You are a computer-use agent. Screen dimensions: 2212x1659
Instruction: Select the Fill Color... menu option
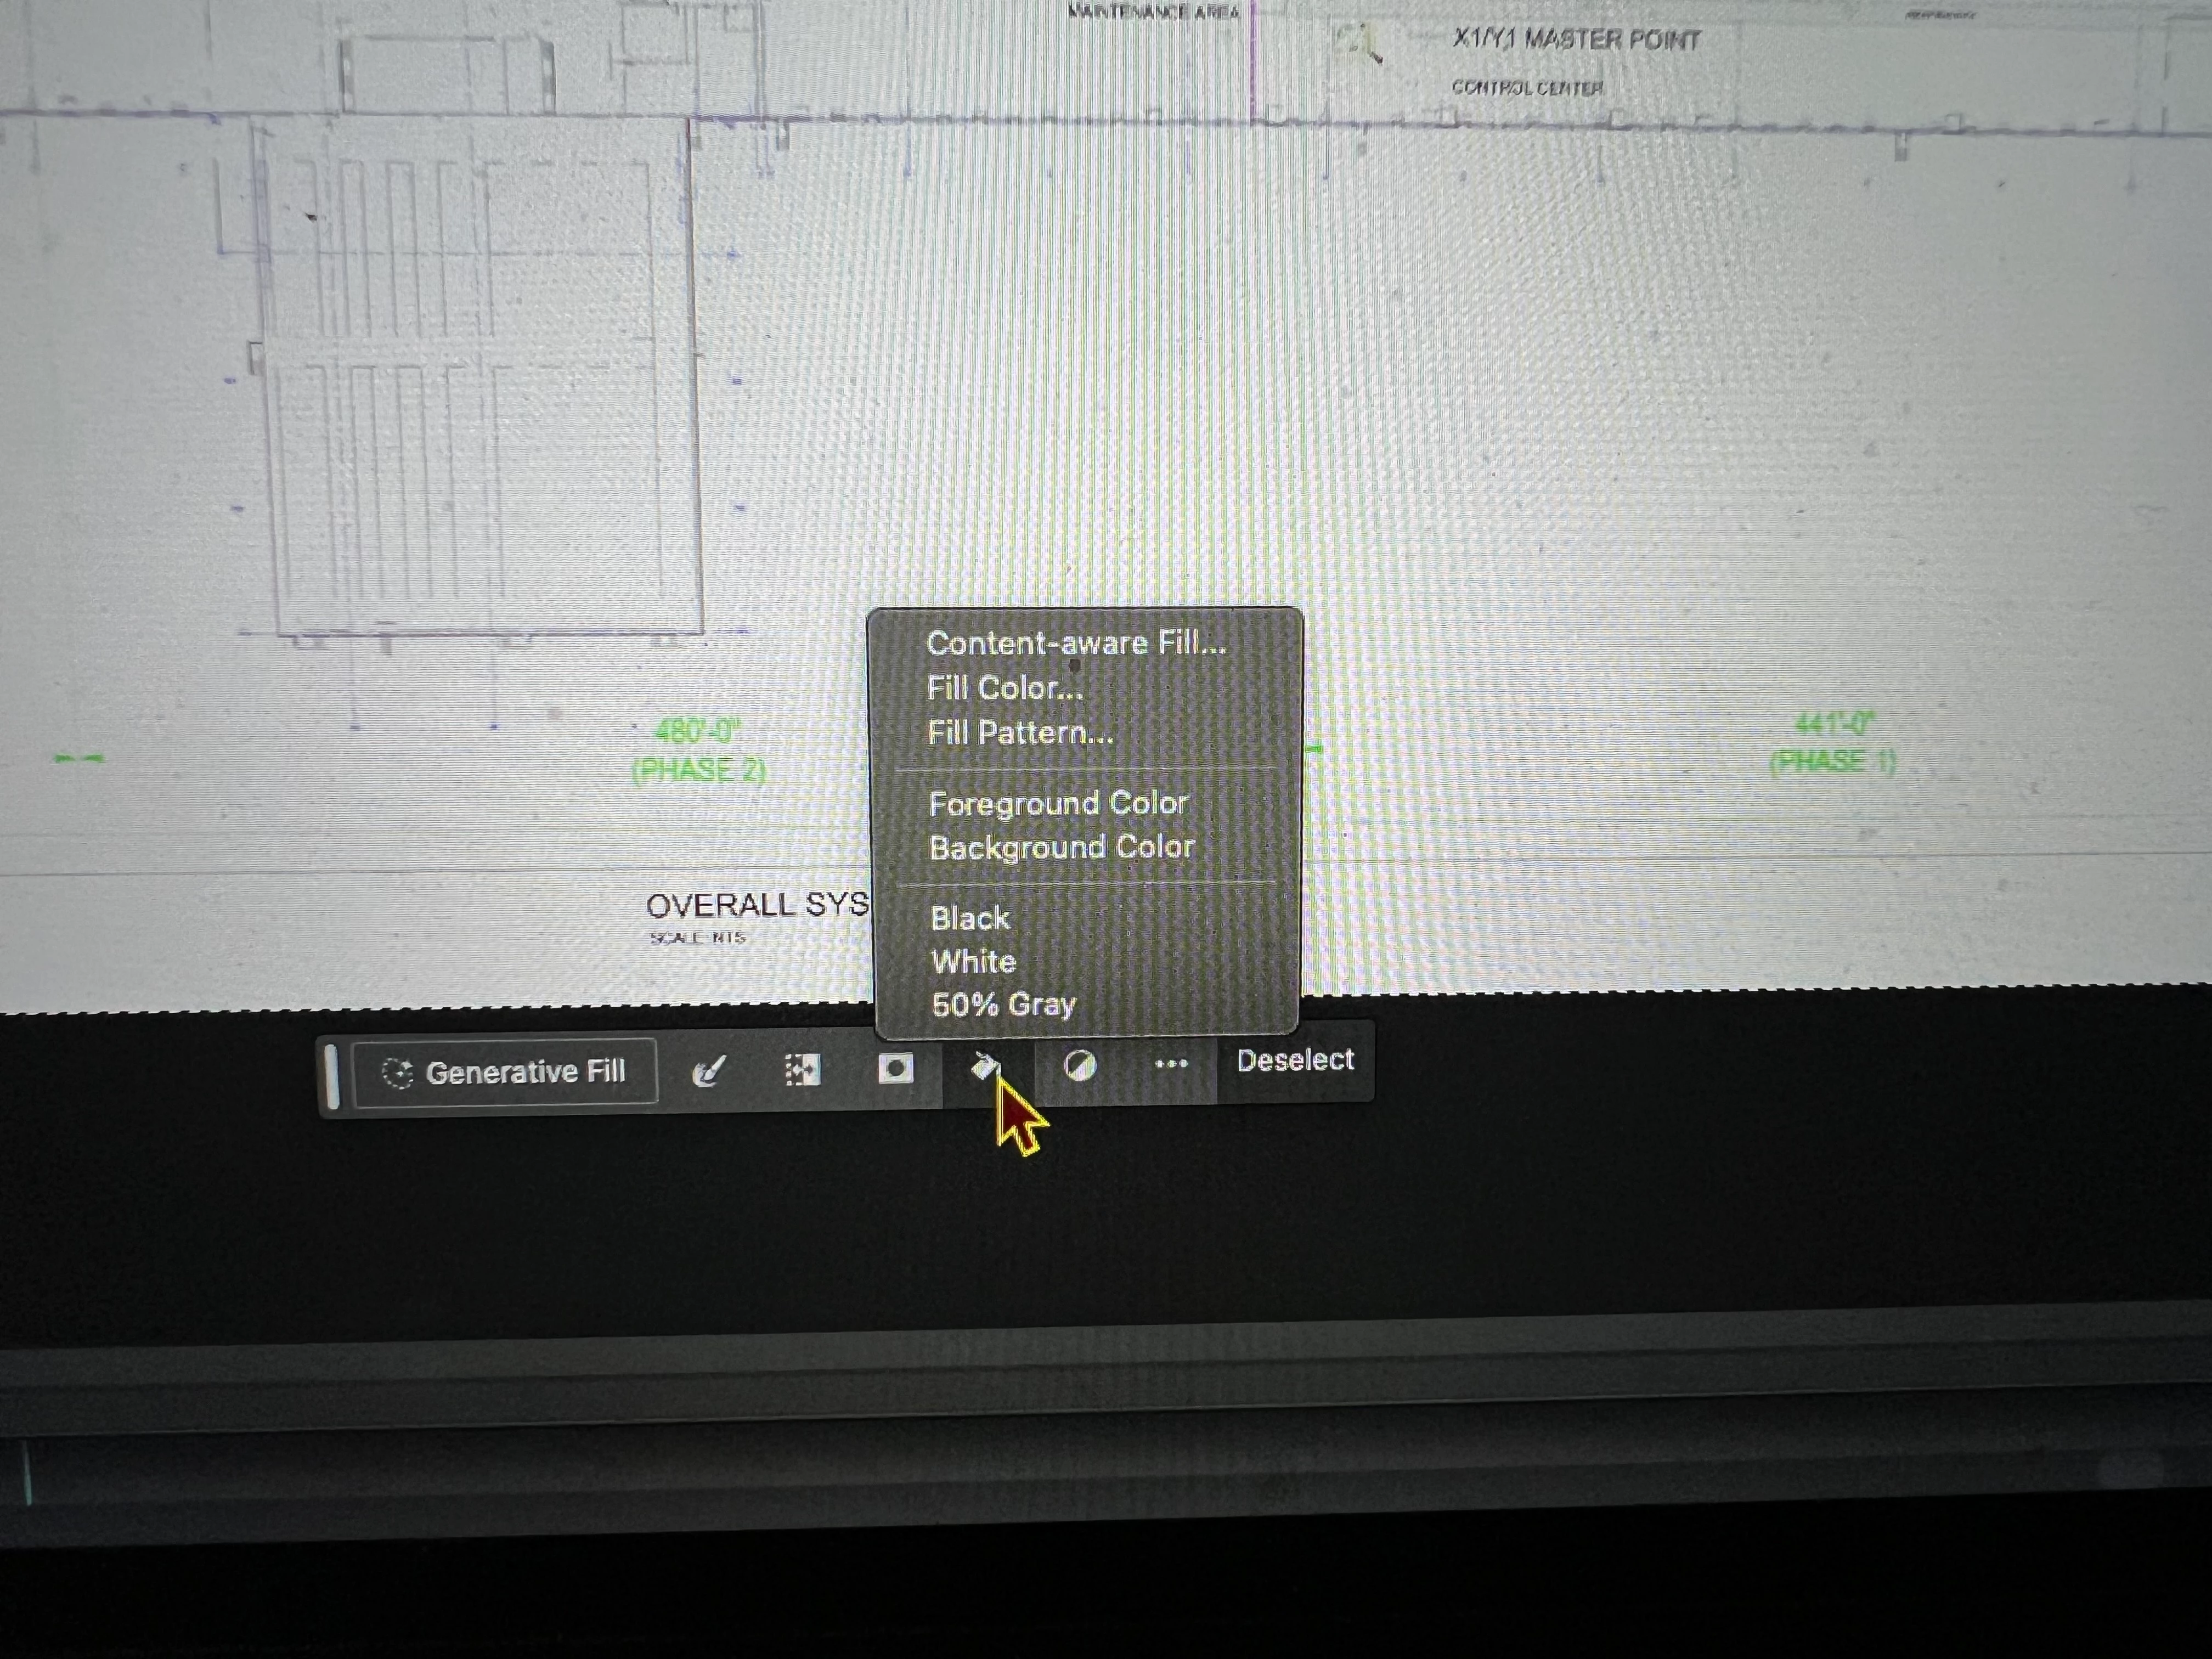(1004, 688)
